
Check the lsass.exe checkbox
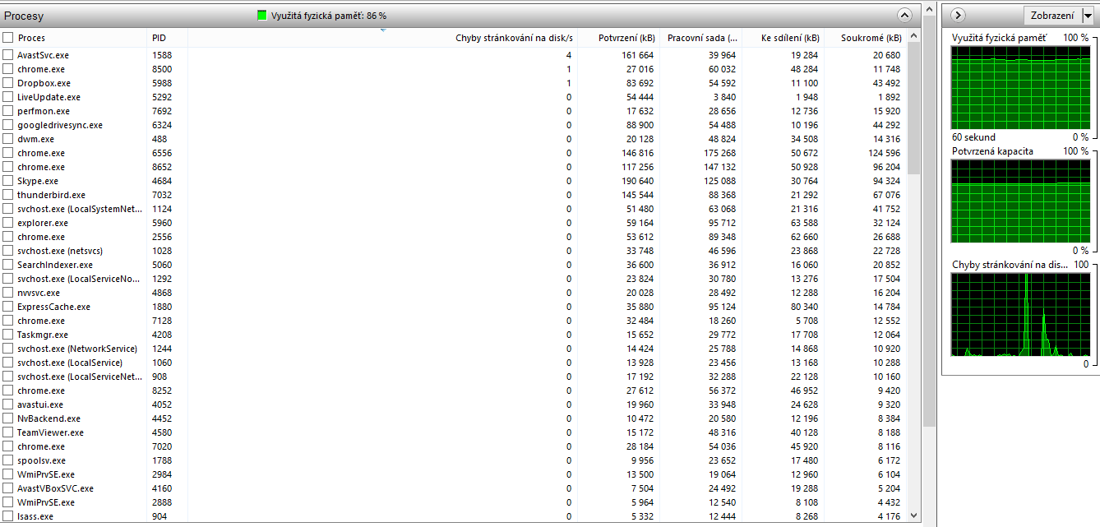coord(8,516)
